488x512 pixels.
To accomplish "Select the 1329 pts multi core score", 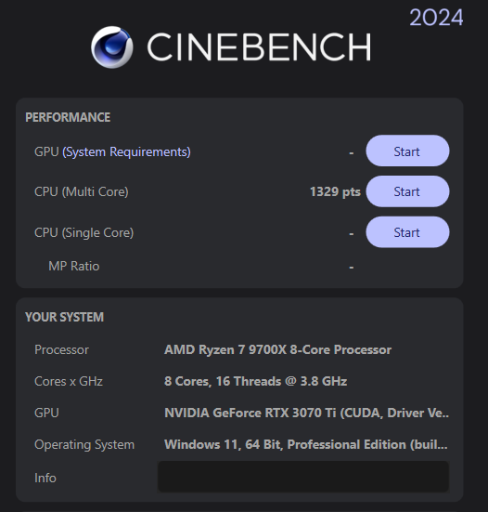I will (x=335, y=191).
